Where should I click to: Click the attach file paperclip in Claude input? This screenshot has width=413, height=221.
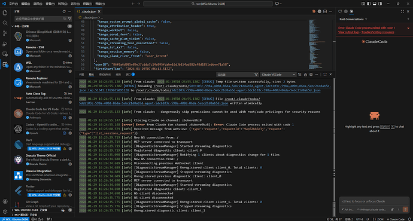[x=392, y=210]
